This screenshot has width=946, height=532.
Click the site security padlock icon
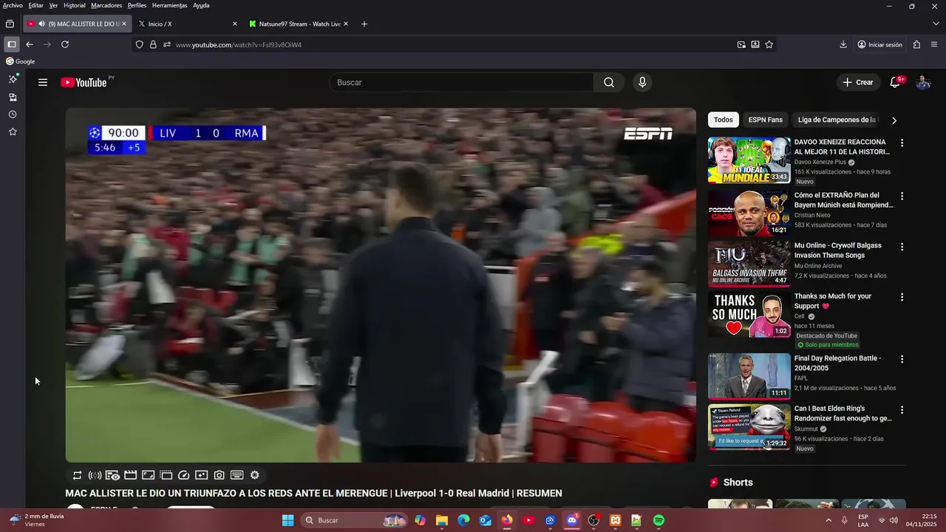pyautogui.click(x=153, y=44)
